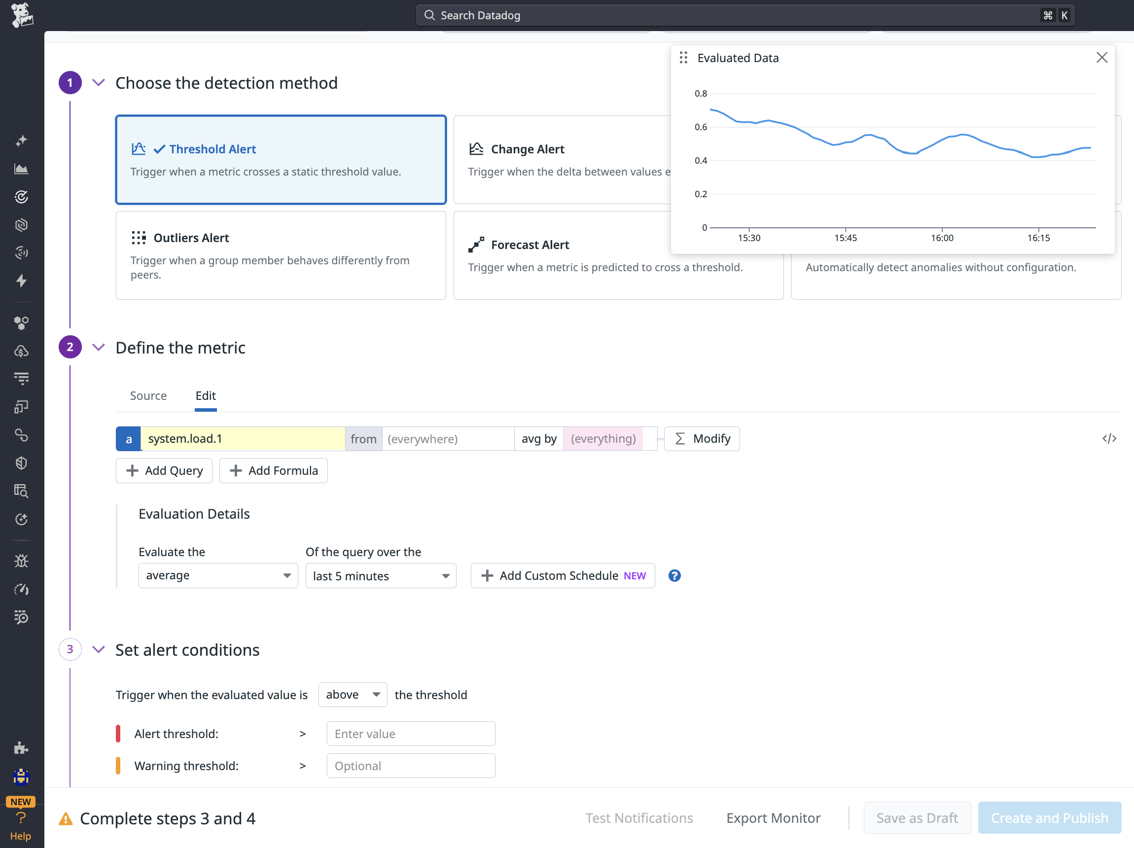The height and width of the screenshot is (848, 1134).
Task: Open the Integrations puzzle piece icon
Action: [21, 748]
